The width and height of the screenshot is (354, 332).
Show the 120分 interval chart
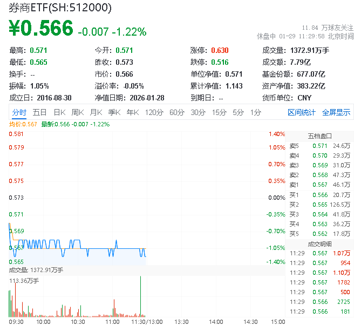pyautogui.click(x=154, y=112)
